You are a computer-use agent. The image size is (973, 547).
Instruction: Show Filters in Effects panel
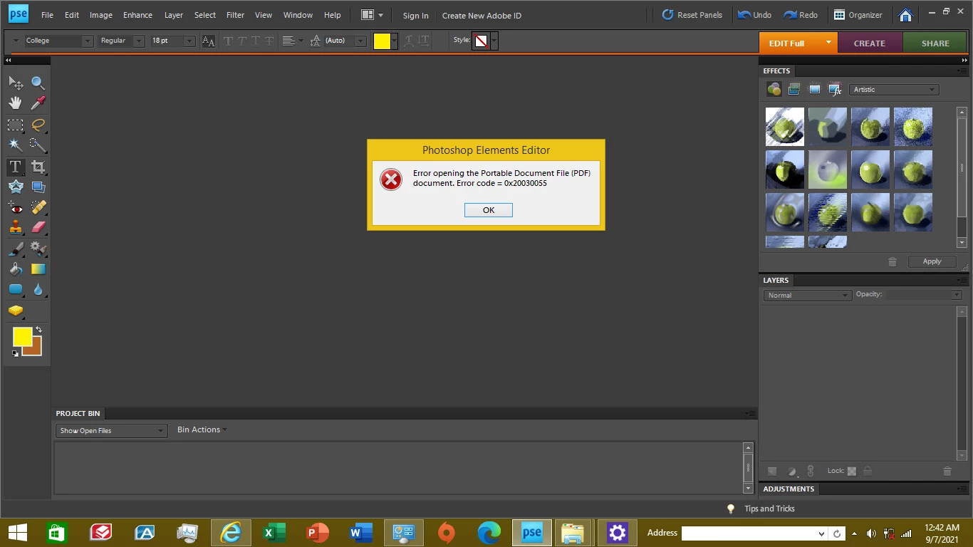click(x=774, y=90)
